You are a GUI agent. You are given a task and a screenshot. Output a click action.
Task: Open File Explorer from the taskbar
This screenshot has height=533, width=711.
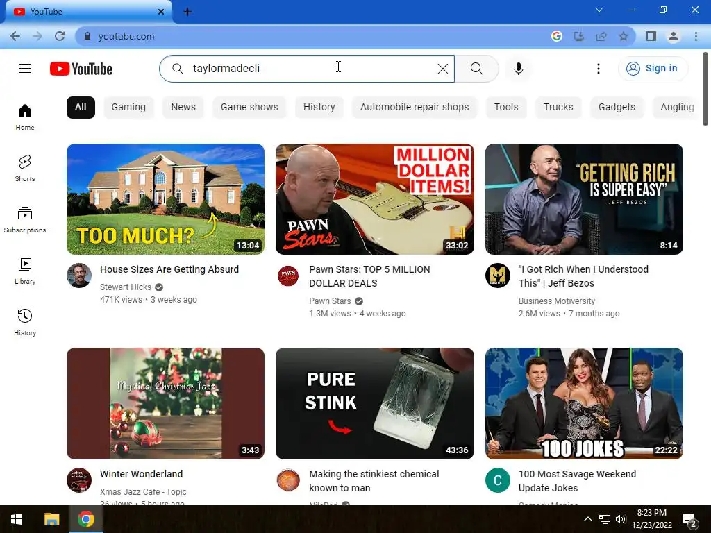point(51,519)
